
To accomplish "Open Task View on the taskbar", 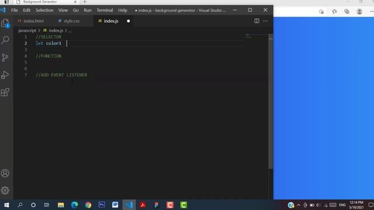I will 47,205.
